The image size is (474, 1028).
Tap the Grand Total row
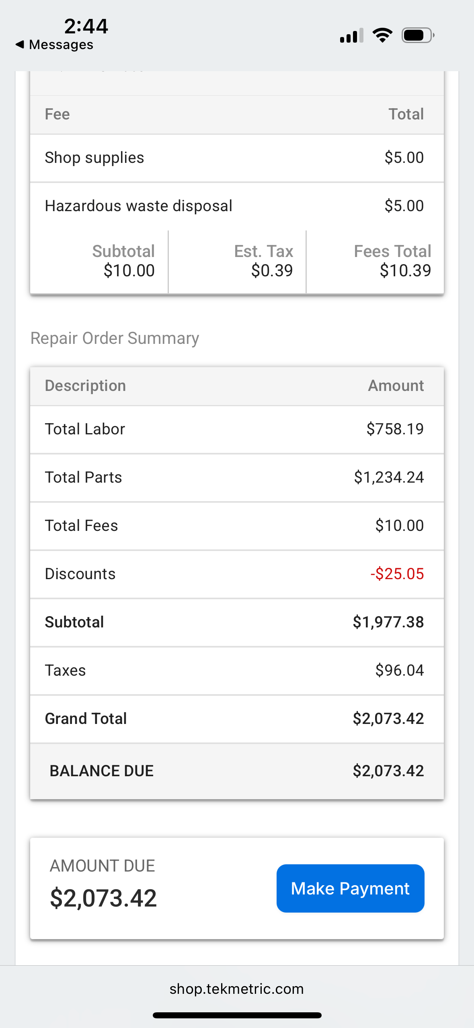237,719
